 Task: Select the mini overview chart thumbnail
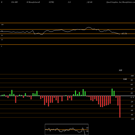click(67, 129)
